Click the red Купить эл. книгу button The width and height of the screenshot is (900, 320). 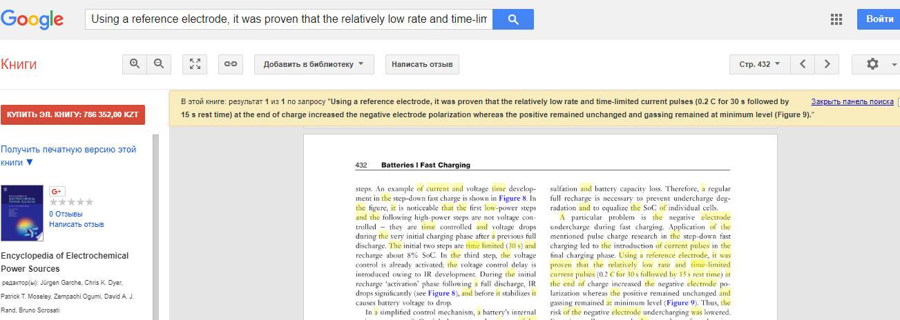point(73,114)
